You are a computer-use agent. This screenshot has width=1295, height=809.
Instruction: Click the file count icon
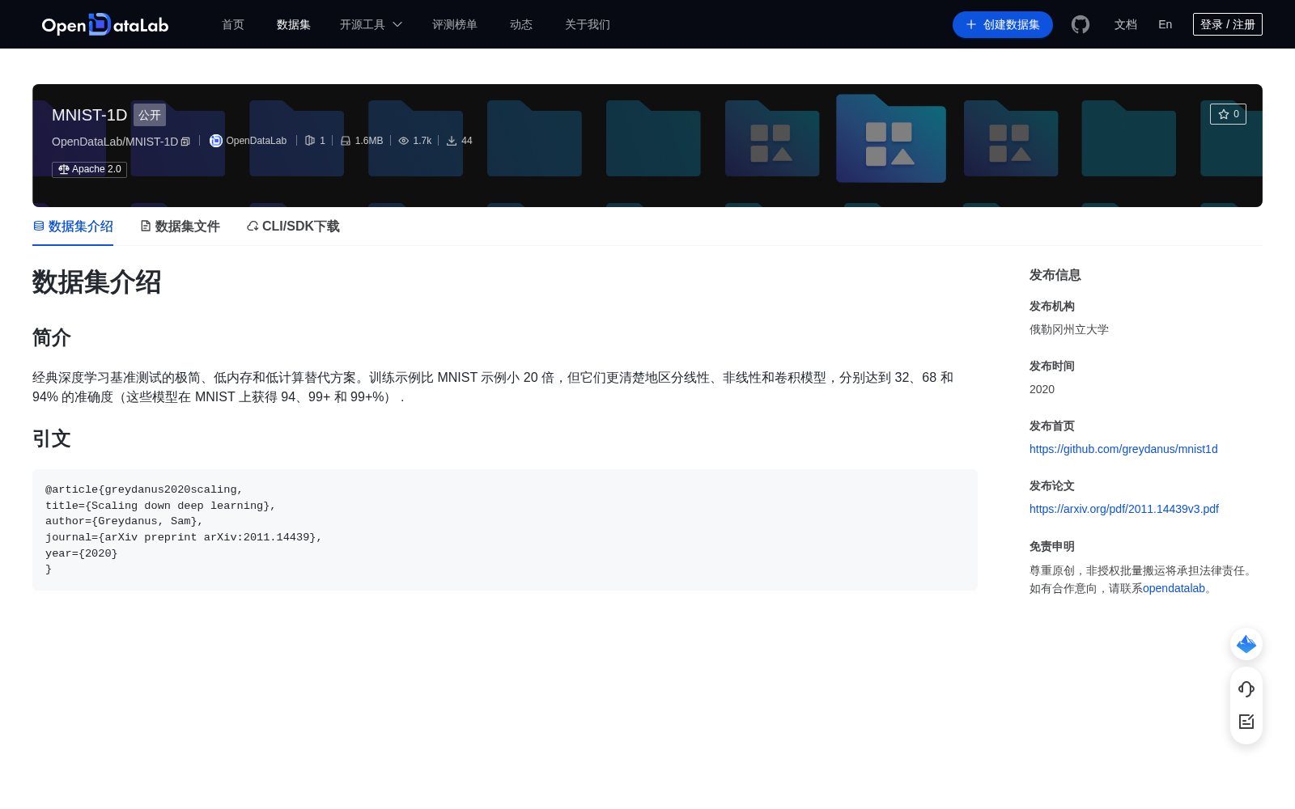(x=310, y=141)
